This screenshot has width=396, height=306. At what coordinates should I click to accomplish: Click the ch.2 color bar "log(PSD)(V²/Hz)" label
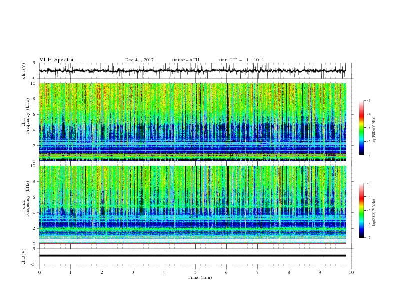point(374,212)
